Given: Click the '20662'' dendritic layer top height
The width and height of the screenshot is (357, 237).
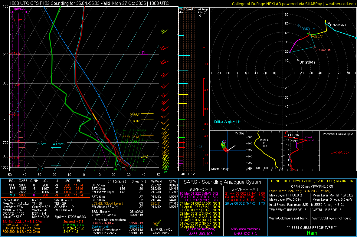Looking at the screenshot, I should (x=135, y=115).
